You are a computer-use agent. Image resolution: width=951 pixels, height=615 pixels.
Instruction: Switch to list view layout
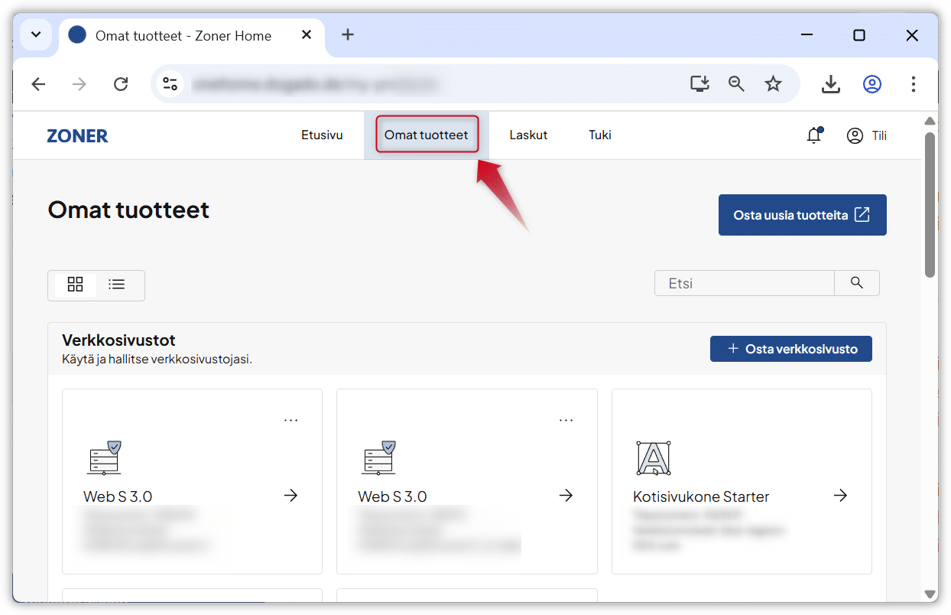pyautogui.click(x=117, y=285)
